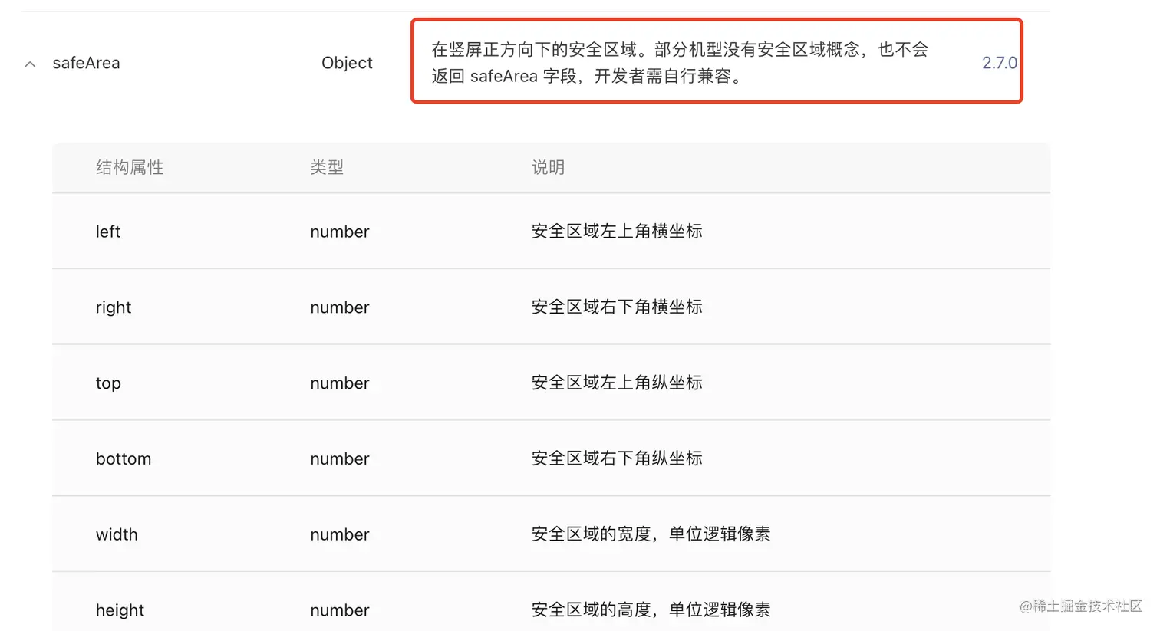Click 安全区域的高度 description text
The width and height of the screenshot is (1160, 631).
[x=651, y=610]
